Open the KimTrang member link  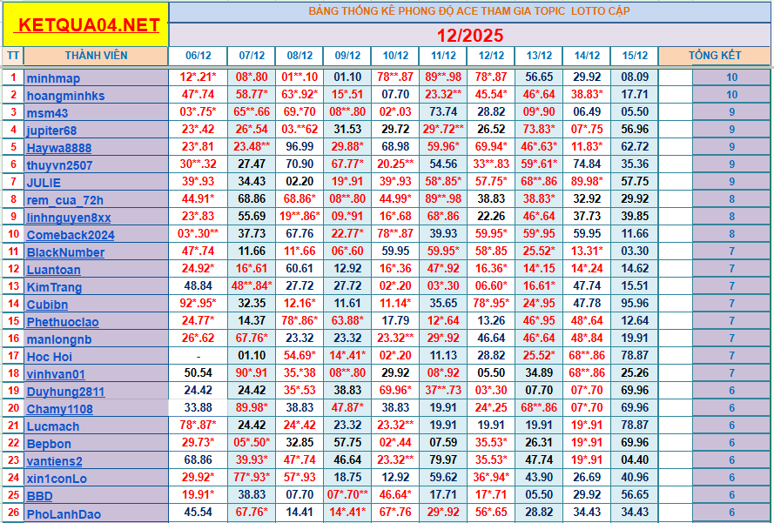click(54, 286)
